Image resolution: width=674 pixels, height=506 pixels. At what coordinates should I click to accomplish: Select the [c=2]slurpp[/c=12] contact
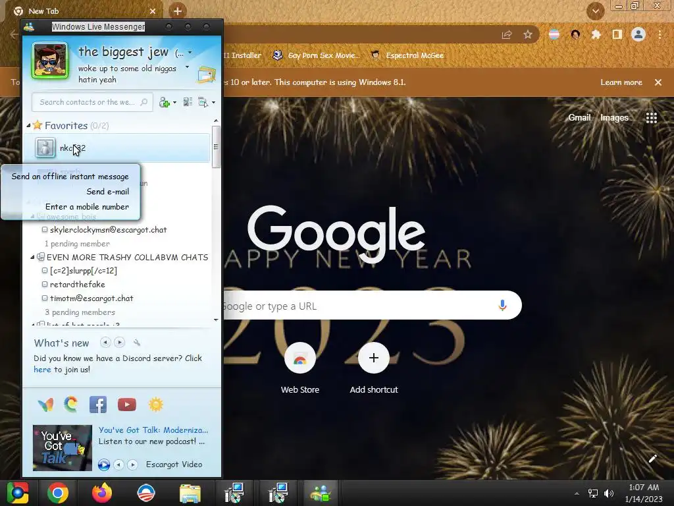tap(84, 271)
